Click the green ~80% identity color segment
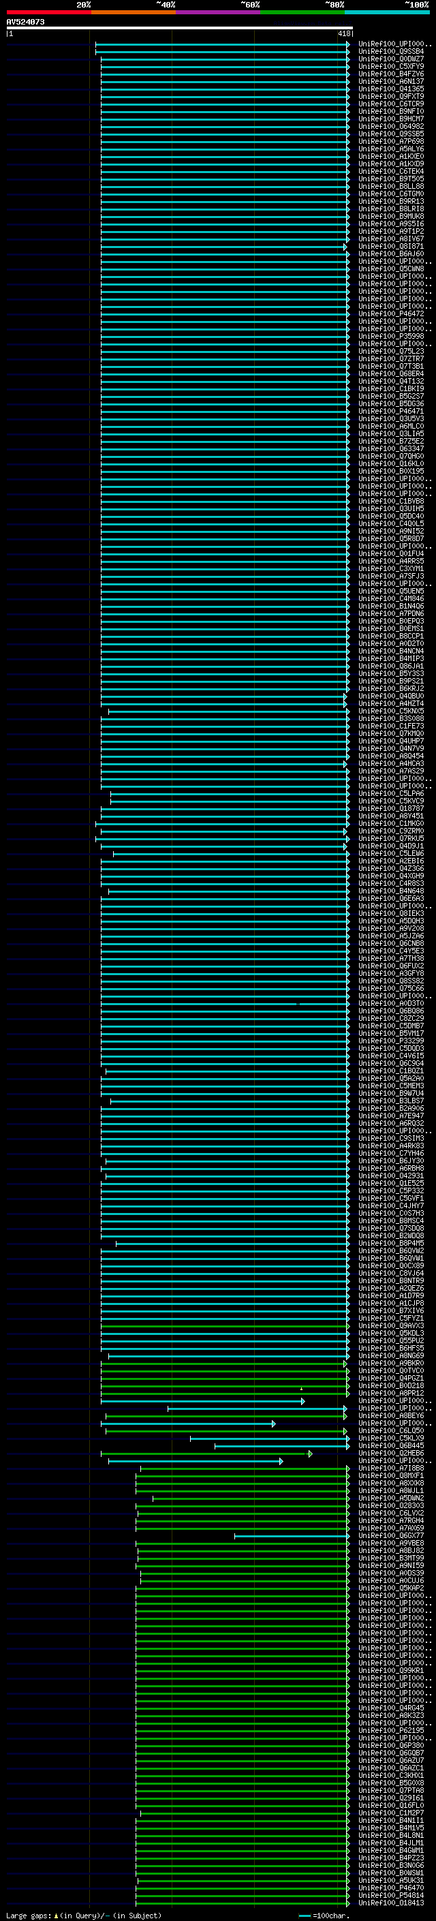This screenshot has width=436, height=1921. tap(302, 12)
